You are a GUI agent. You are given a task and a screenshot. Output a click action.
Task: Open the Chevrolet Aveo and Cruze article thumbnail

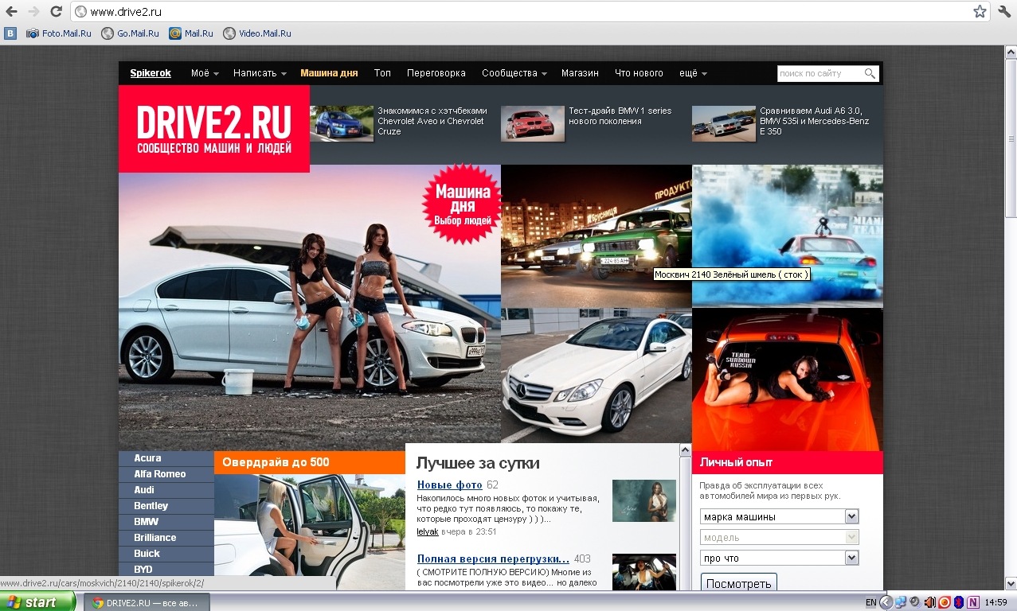pyautogui.click(x=342, y=123)
